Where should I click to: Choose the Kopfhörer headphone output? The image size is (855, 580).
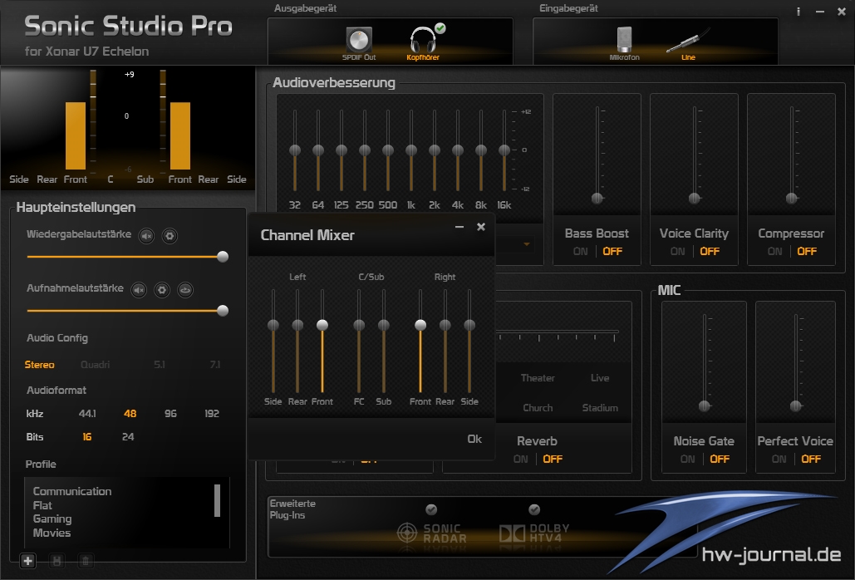pos(423,42)
